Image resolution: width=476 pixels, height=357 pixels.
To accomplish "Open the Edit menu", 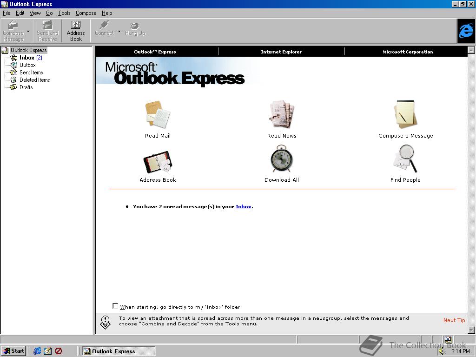I will [20, 13].
